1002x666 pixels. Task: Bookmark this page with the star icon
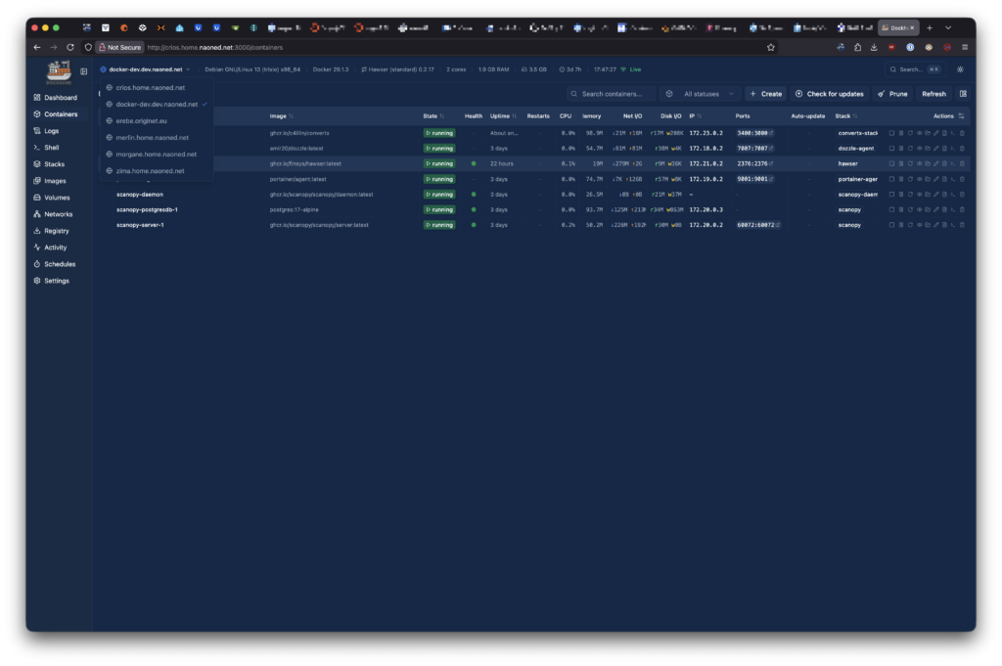[x=771, y=47]
